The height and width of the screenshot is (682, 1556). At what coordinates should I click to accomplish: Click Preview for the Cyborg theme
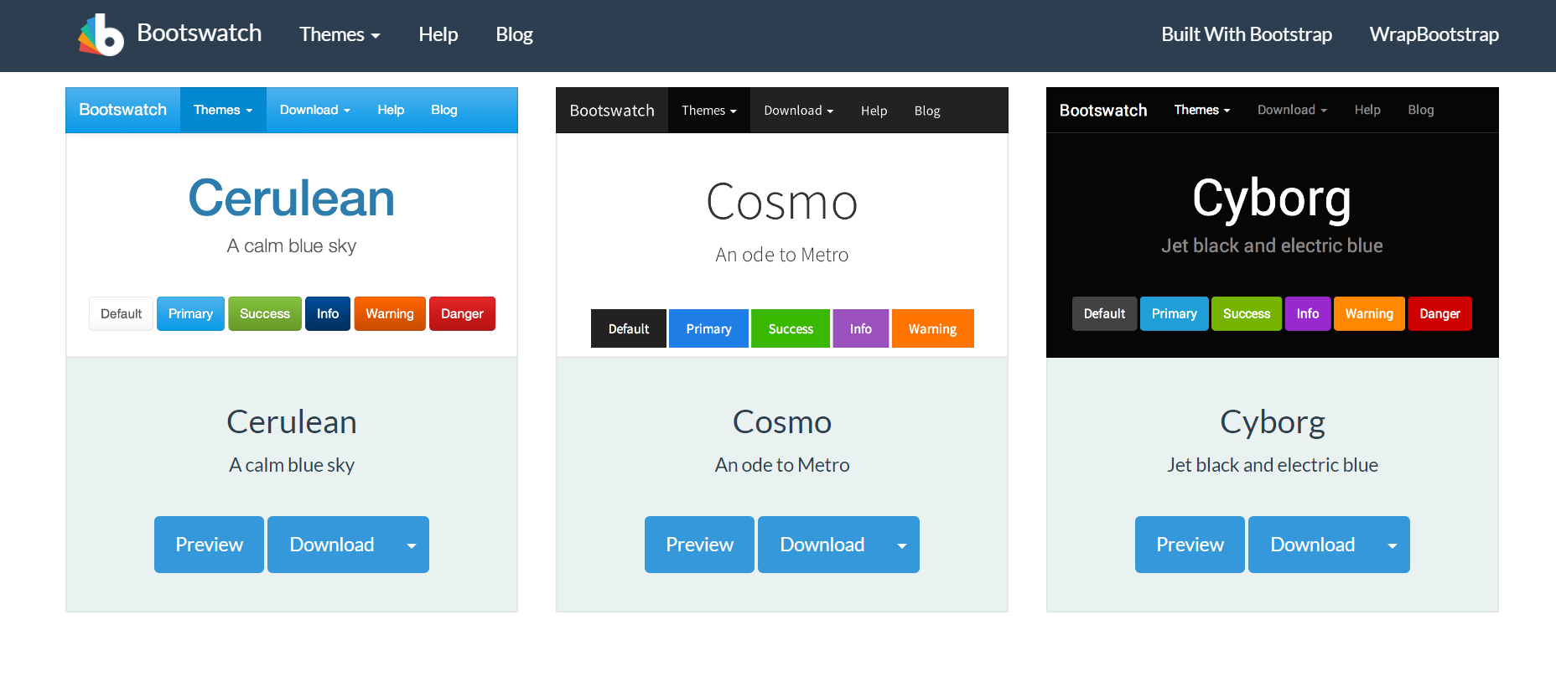[x=1190, y=545]
